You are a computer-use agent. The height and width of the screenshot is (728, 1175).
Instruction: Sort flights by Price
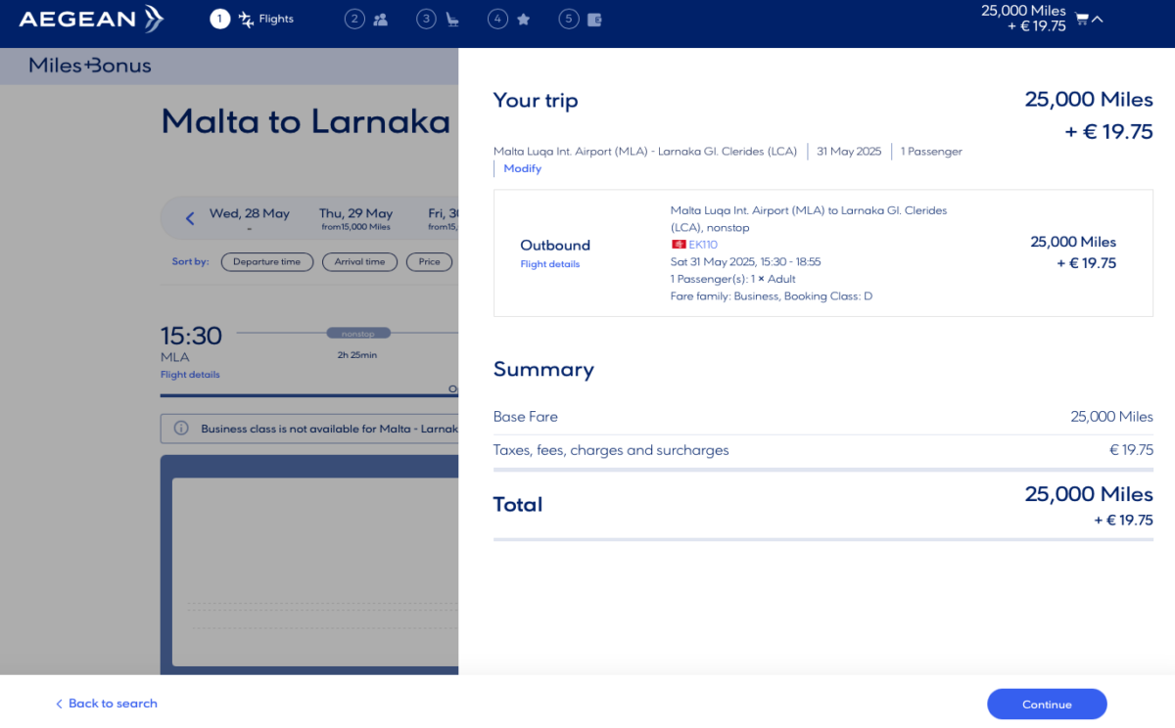pyautogui.click(x=430, y=261)
